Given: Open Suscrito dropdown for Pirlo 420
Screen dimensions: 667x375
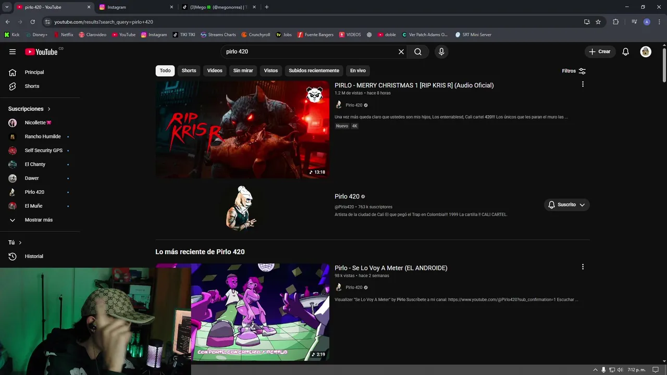Looking at the screenshot, I should [566, 205].
